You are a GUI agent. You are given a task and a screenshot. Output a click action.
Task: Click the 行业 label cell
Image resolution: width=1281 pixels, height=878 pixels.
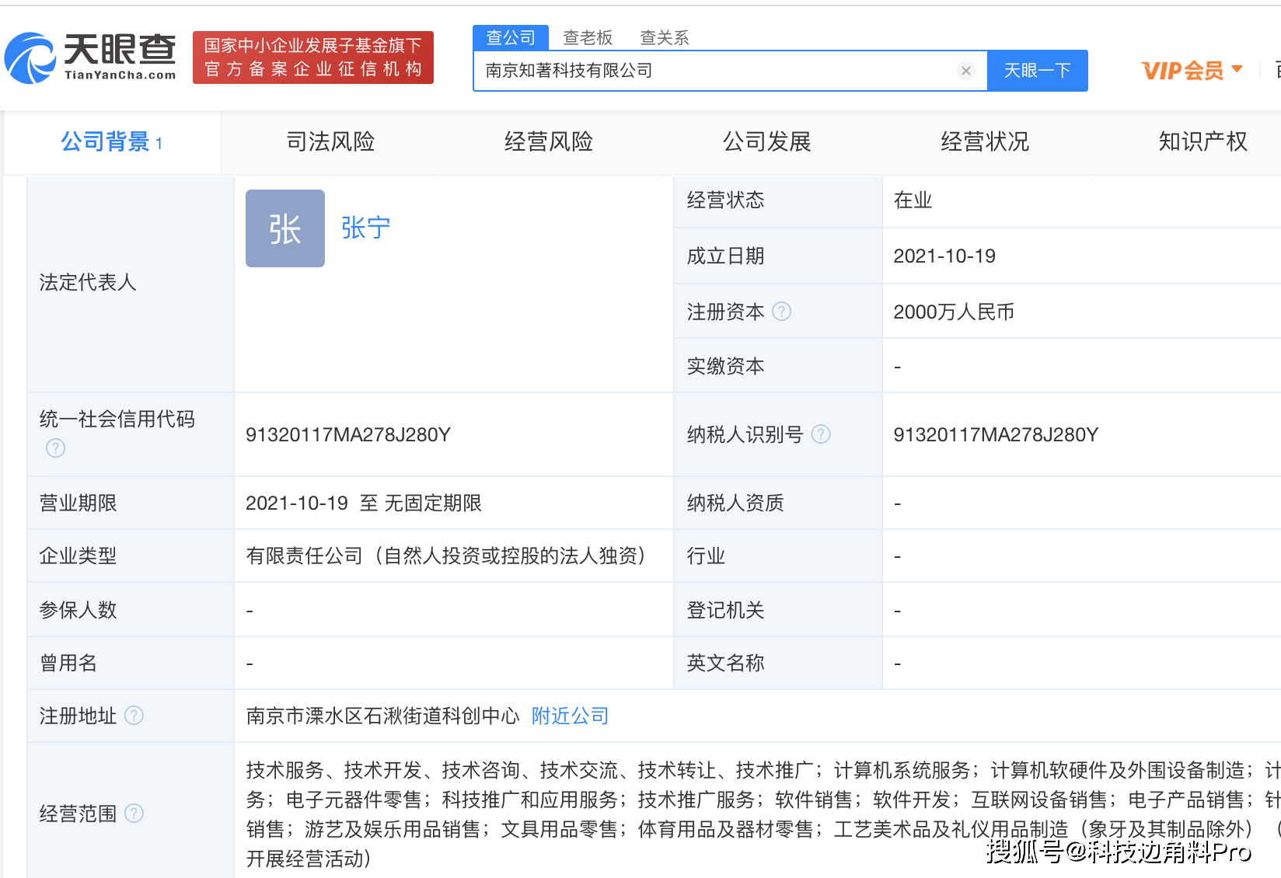(x=778, y=556)
